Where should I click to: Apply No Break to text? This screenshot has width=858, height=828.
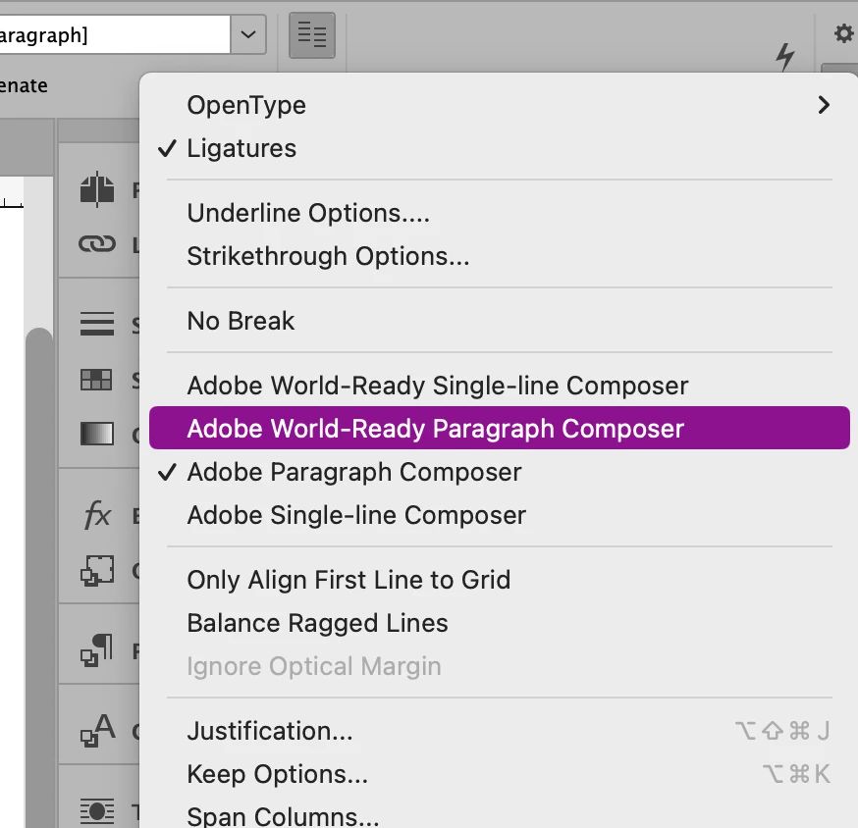point(499,321)
